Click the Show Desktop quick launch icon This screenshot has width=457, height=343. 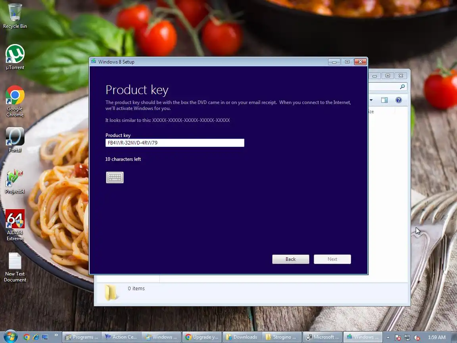(x=45, y=337)
